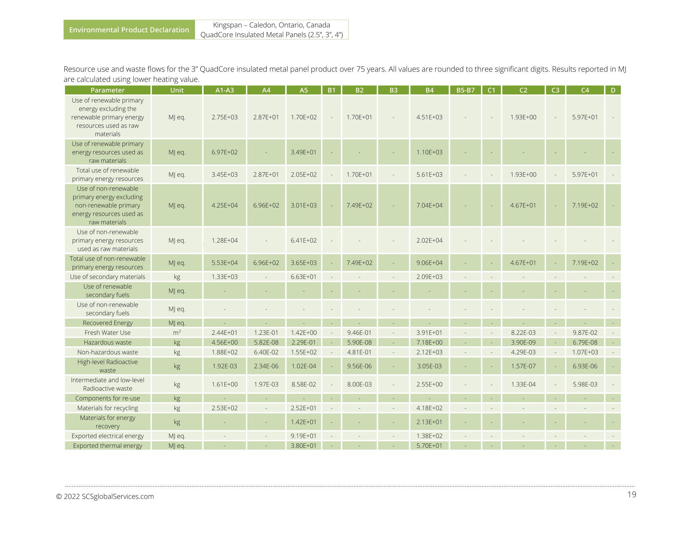
Task: Click the value 1.28E+04
Action: 224,240
